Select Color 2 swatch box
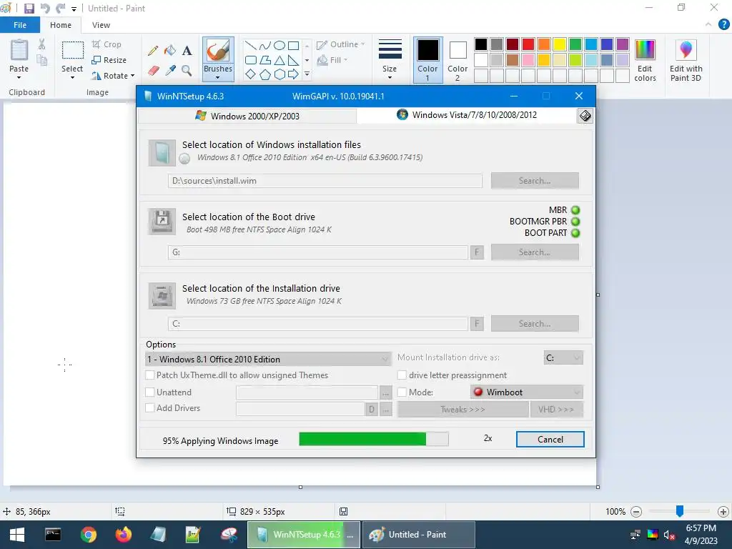This screenshot has width=732, height=549. pyautogui.click(x=457, y=51)
